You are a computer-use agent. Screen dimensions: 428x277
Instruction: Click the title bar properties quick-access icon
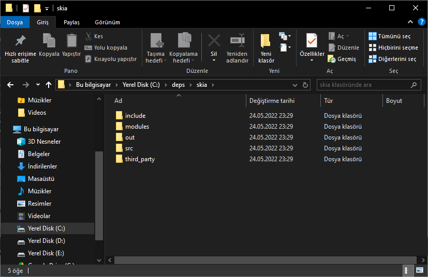pos(26,8)
